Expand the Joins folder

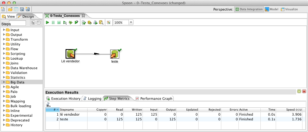pos(4,63)
